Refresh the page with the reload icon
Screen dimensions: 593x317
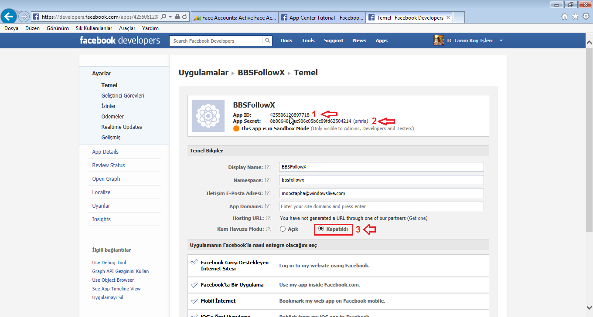click(x=185, y=17)
